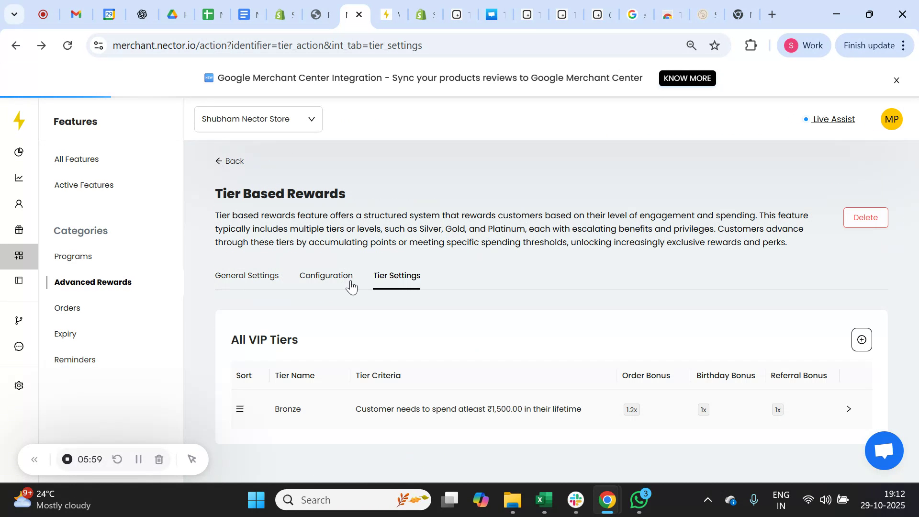Open the General Settings tab

(247, 275)
